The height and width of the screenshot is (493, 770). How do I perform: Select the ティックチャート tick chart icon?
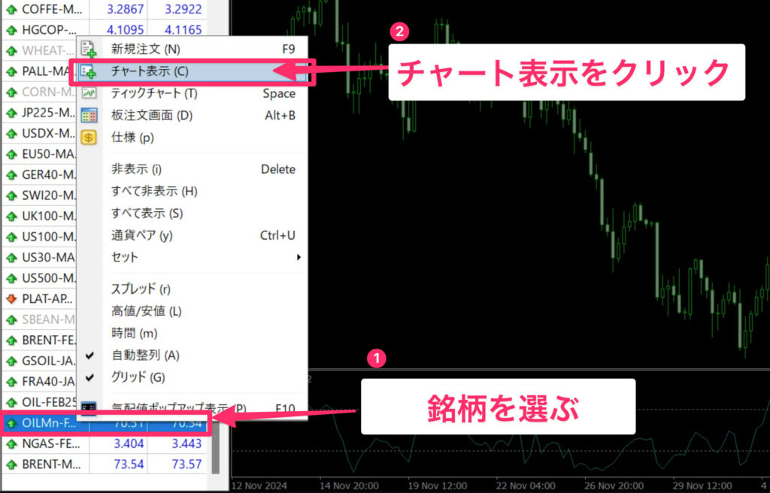pyautogui.click(x=89, y=92)
